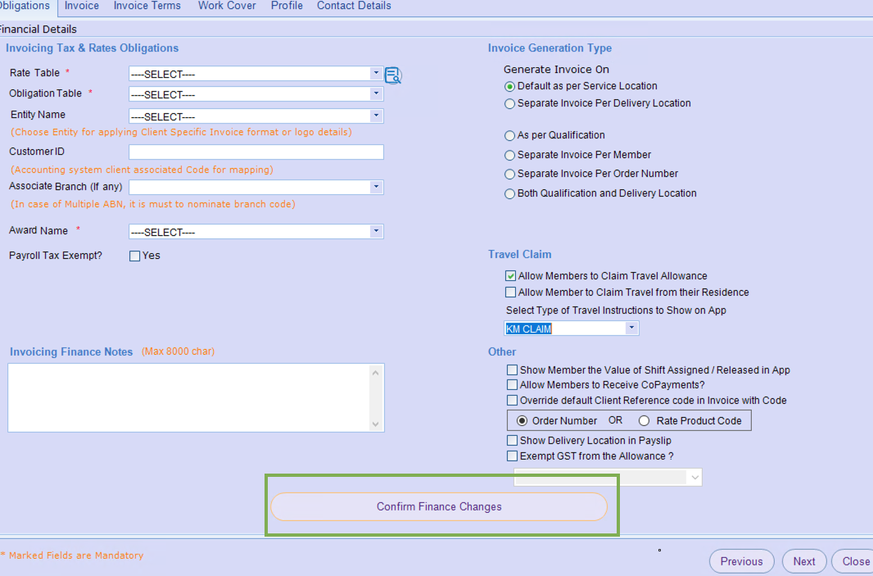Select Separate Invoice Per Member option
Viewport: 873px width, 576px height.
click(x=510, y=155)
